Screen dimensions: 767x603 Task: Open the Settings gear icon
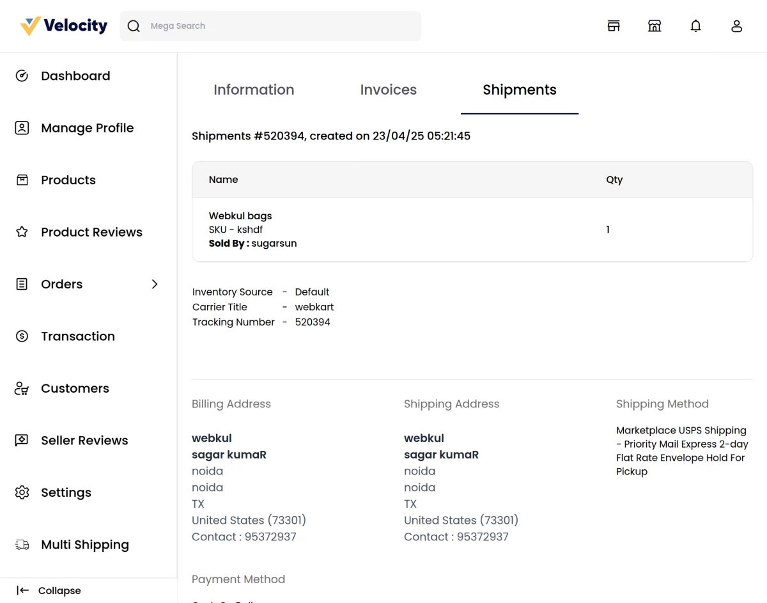[22, 492]
